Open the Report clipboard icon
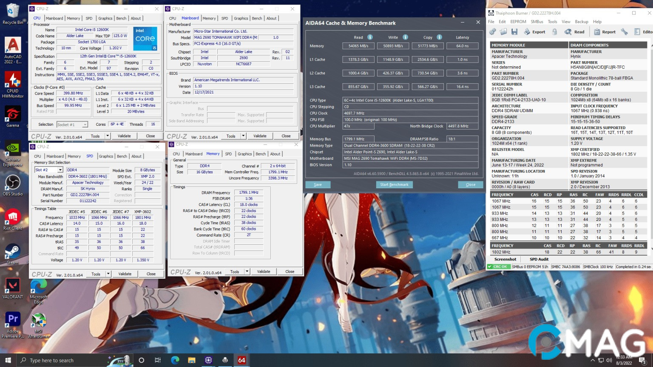This screenshot has height=367, width=653. pyautogui.click(x=597, y=32)
